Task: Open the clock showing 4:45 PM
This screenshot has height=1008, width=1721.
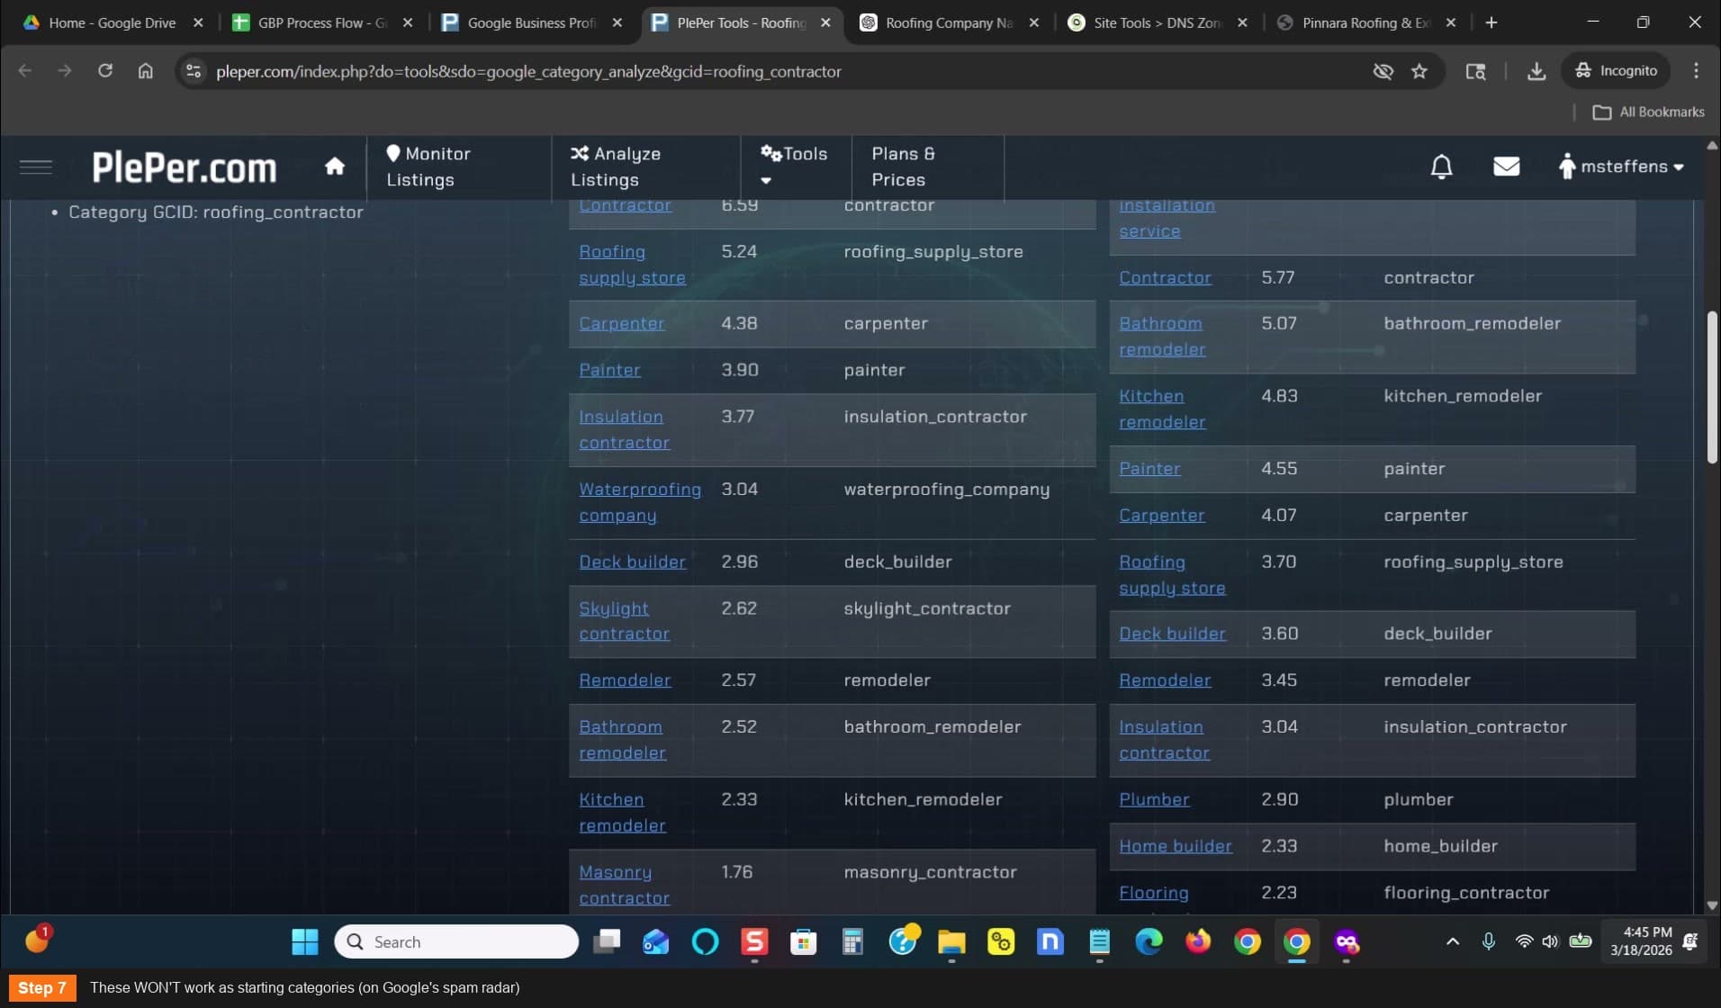Action: (1641, 941)
